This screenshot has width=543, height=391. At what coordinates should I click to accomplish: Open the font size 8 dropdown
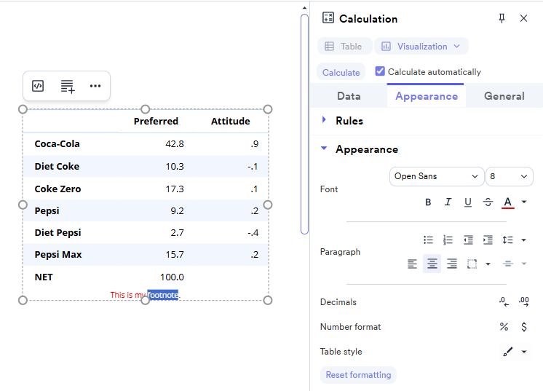(x=509, y=176)
